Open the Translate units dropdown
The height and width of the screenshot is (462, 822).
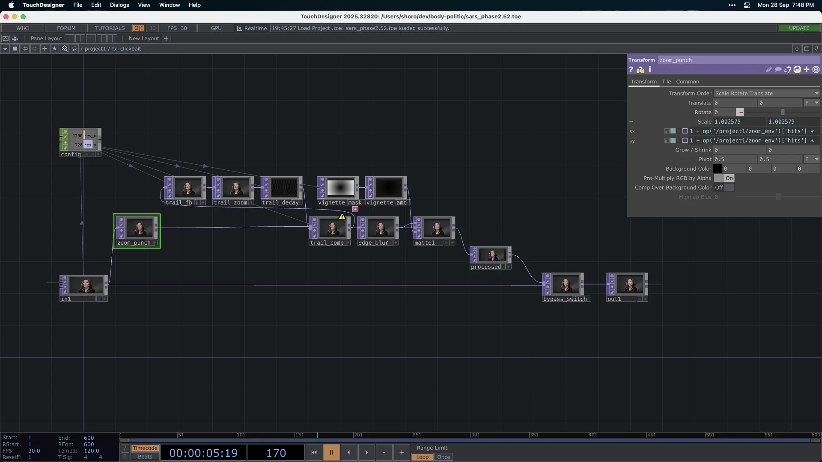tap(811, 103)
